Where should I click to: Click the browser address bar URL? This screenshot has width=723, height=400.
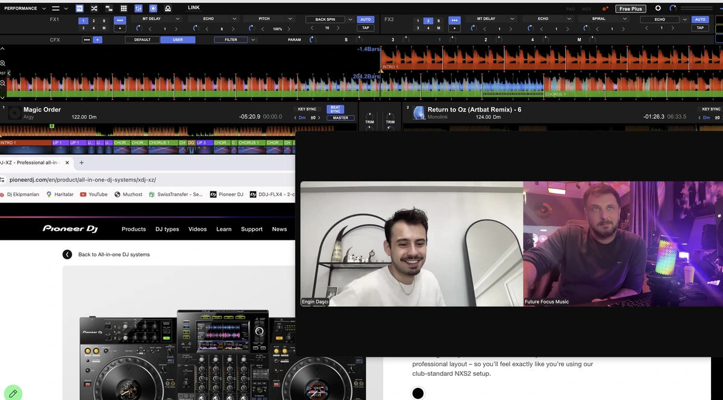click(83, 180)
